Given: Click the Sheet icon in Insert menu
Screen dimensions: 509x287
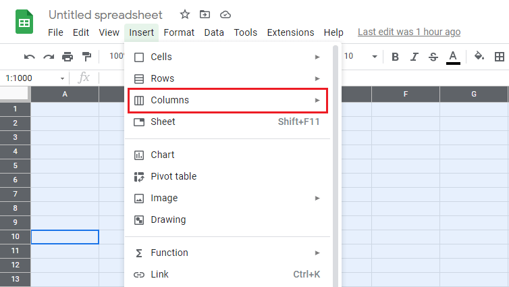Looking at the screenshot, I should pos(139,122).
